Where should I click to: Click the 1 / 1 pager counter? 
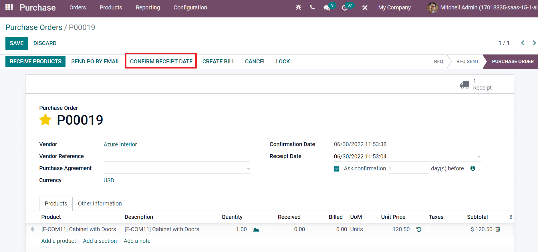tap(504, 43)
